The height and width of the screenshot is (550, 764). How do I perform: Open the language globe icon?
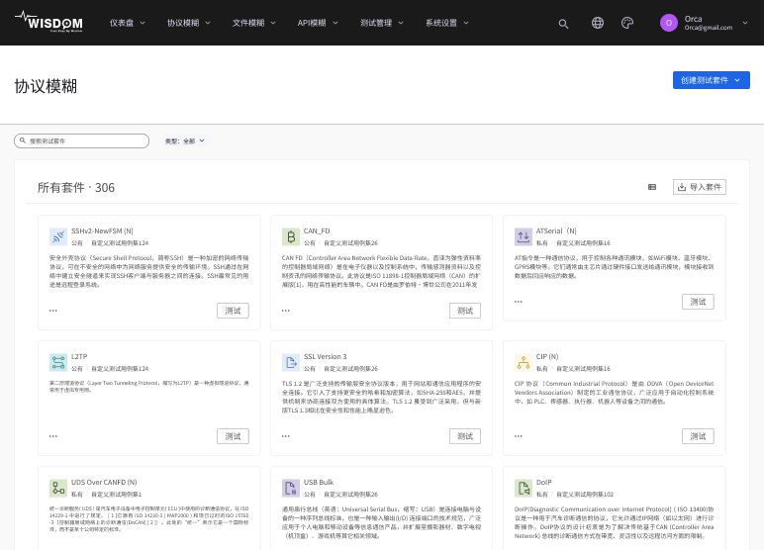[598, 23]
